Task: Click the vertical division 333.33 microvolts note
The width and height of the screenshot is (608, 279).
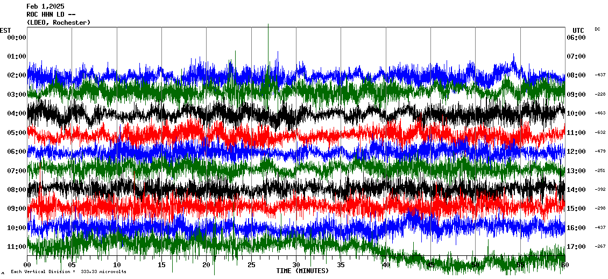Action: click(x=68, y=272)
